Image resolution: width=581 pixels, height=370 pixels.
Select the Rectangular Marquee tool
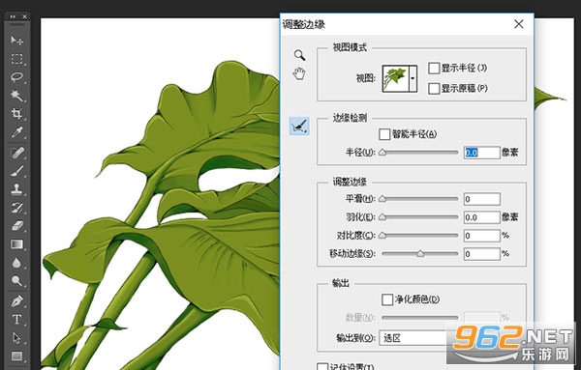(16, 59)
